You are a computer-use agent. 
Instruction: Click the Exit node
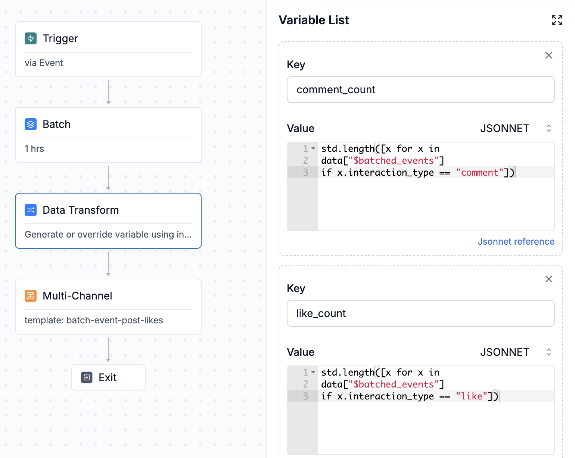coord(108,377)
